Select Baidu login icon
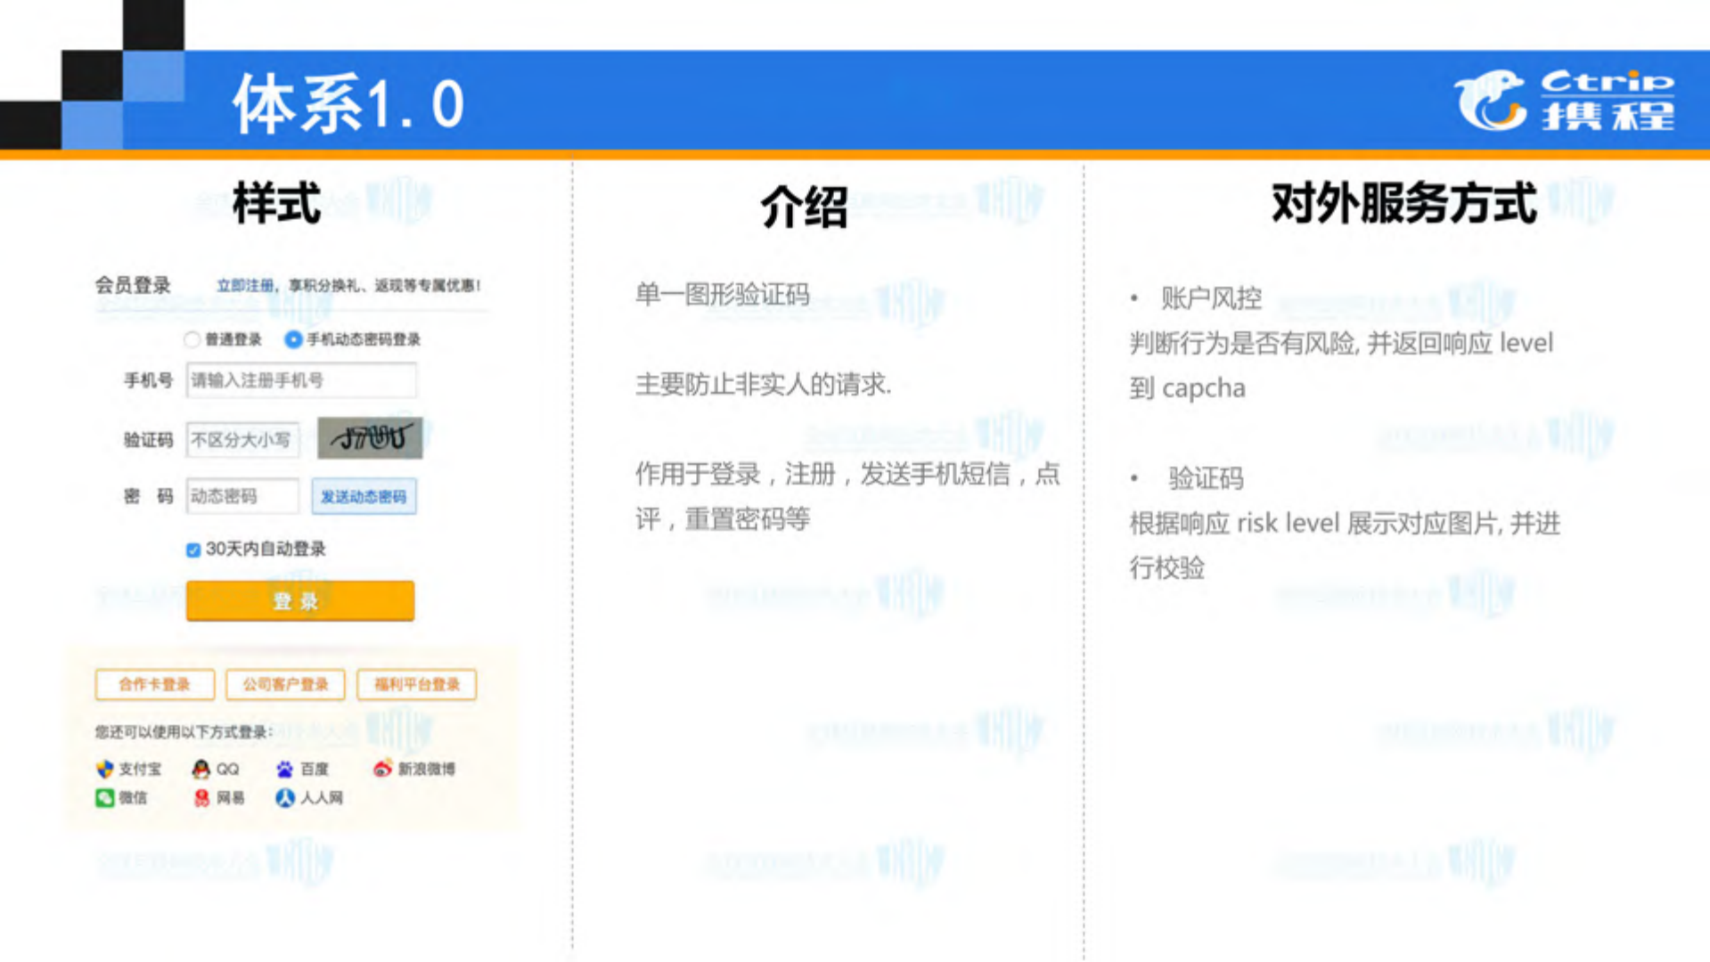The width and height of the screenshot is (1710, 962). 285,770
